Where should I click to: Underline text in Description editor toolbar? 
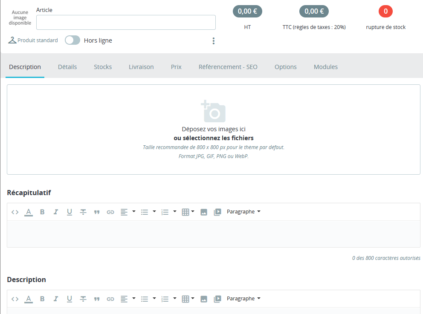coord(70,299)
